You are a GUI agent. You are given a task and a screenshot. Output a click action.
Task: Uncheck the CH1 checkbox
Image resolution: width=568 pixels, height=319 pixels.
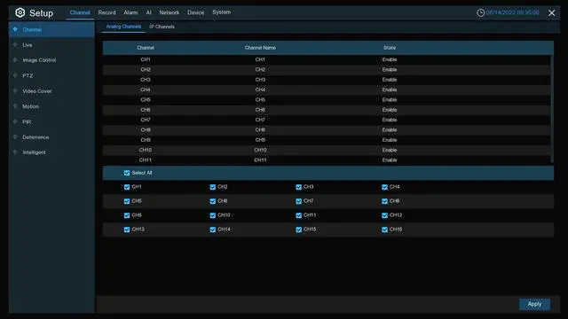pos(127,187)
